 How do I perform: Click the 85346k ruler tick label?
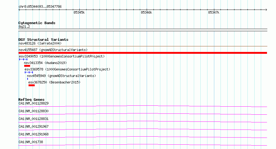pos(146,12)
